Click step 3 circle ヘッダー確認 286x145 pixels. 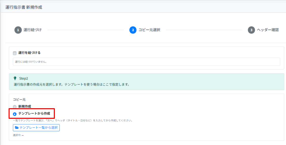[251, 30]
